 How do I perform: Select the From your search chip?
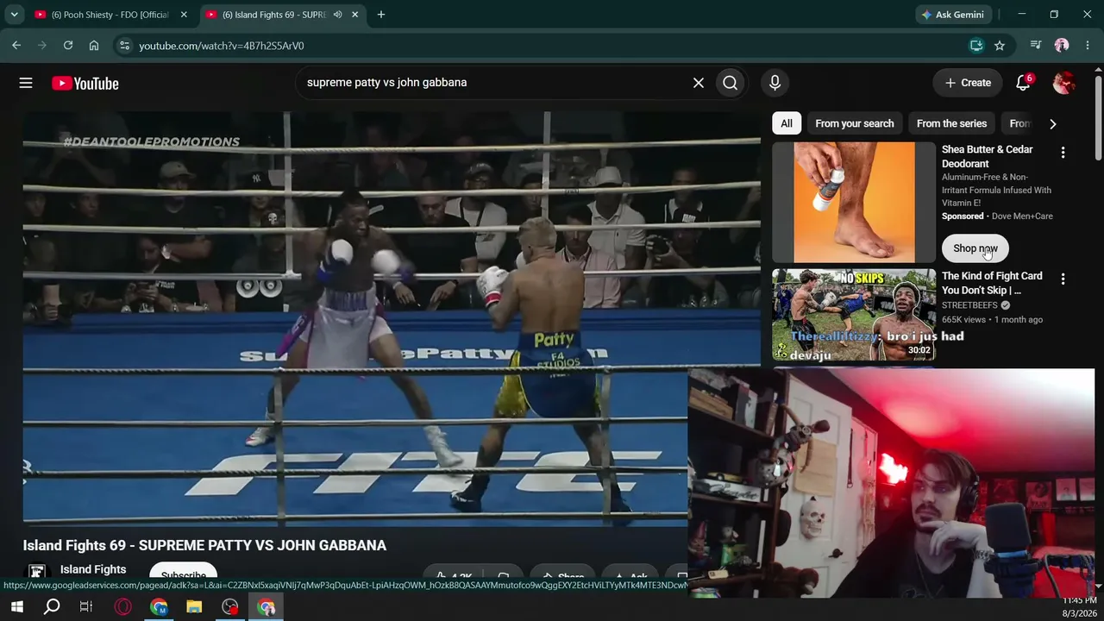pos(855,123)
